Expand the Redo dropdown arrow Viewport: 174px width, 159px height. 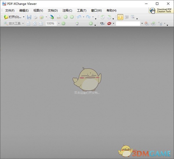point(93,17)
